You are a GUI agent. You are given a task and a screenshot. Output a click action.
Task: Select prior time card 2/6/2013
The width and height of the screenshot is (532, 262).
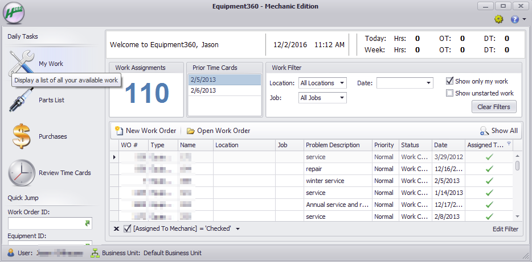(x=224, y=90)
